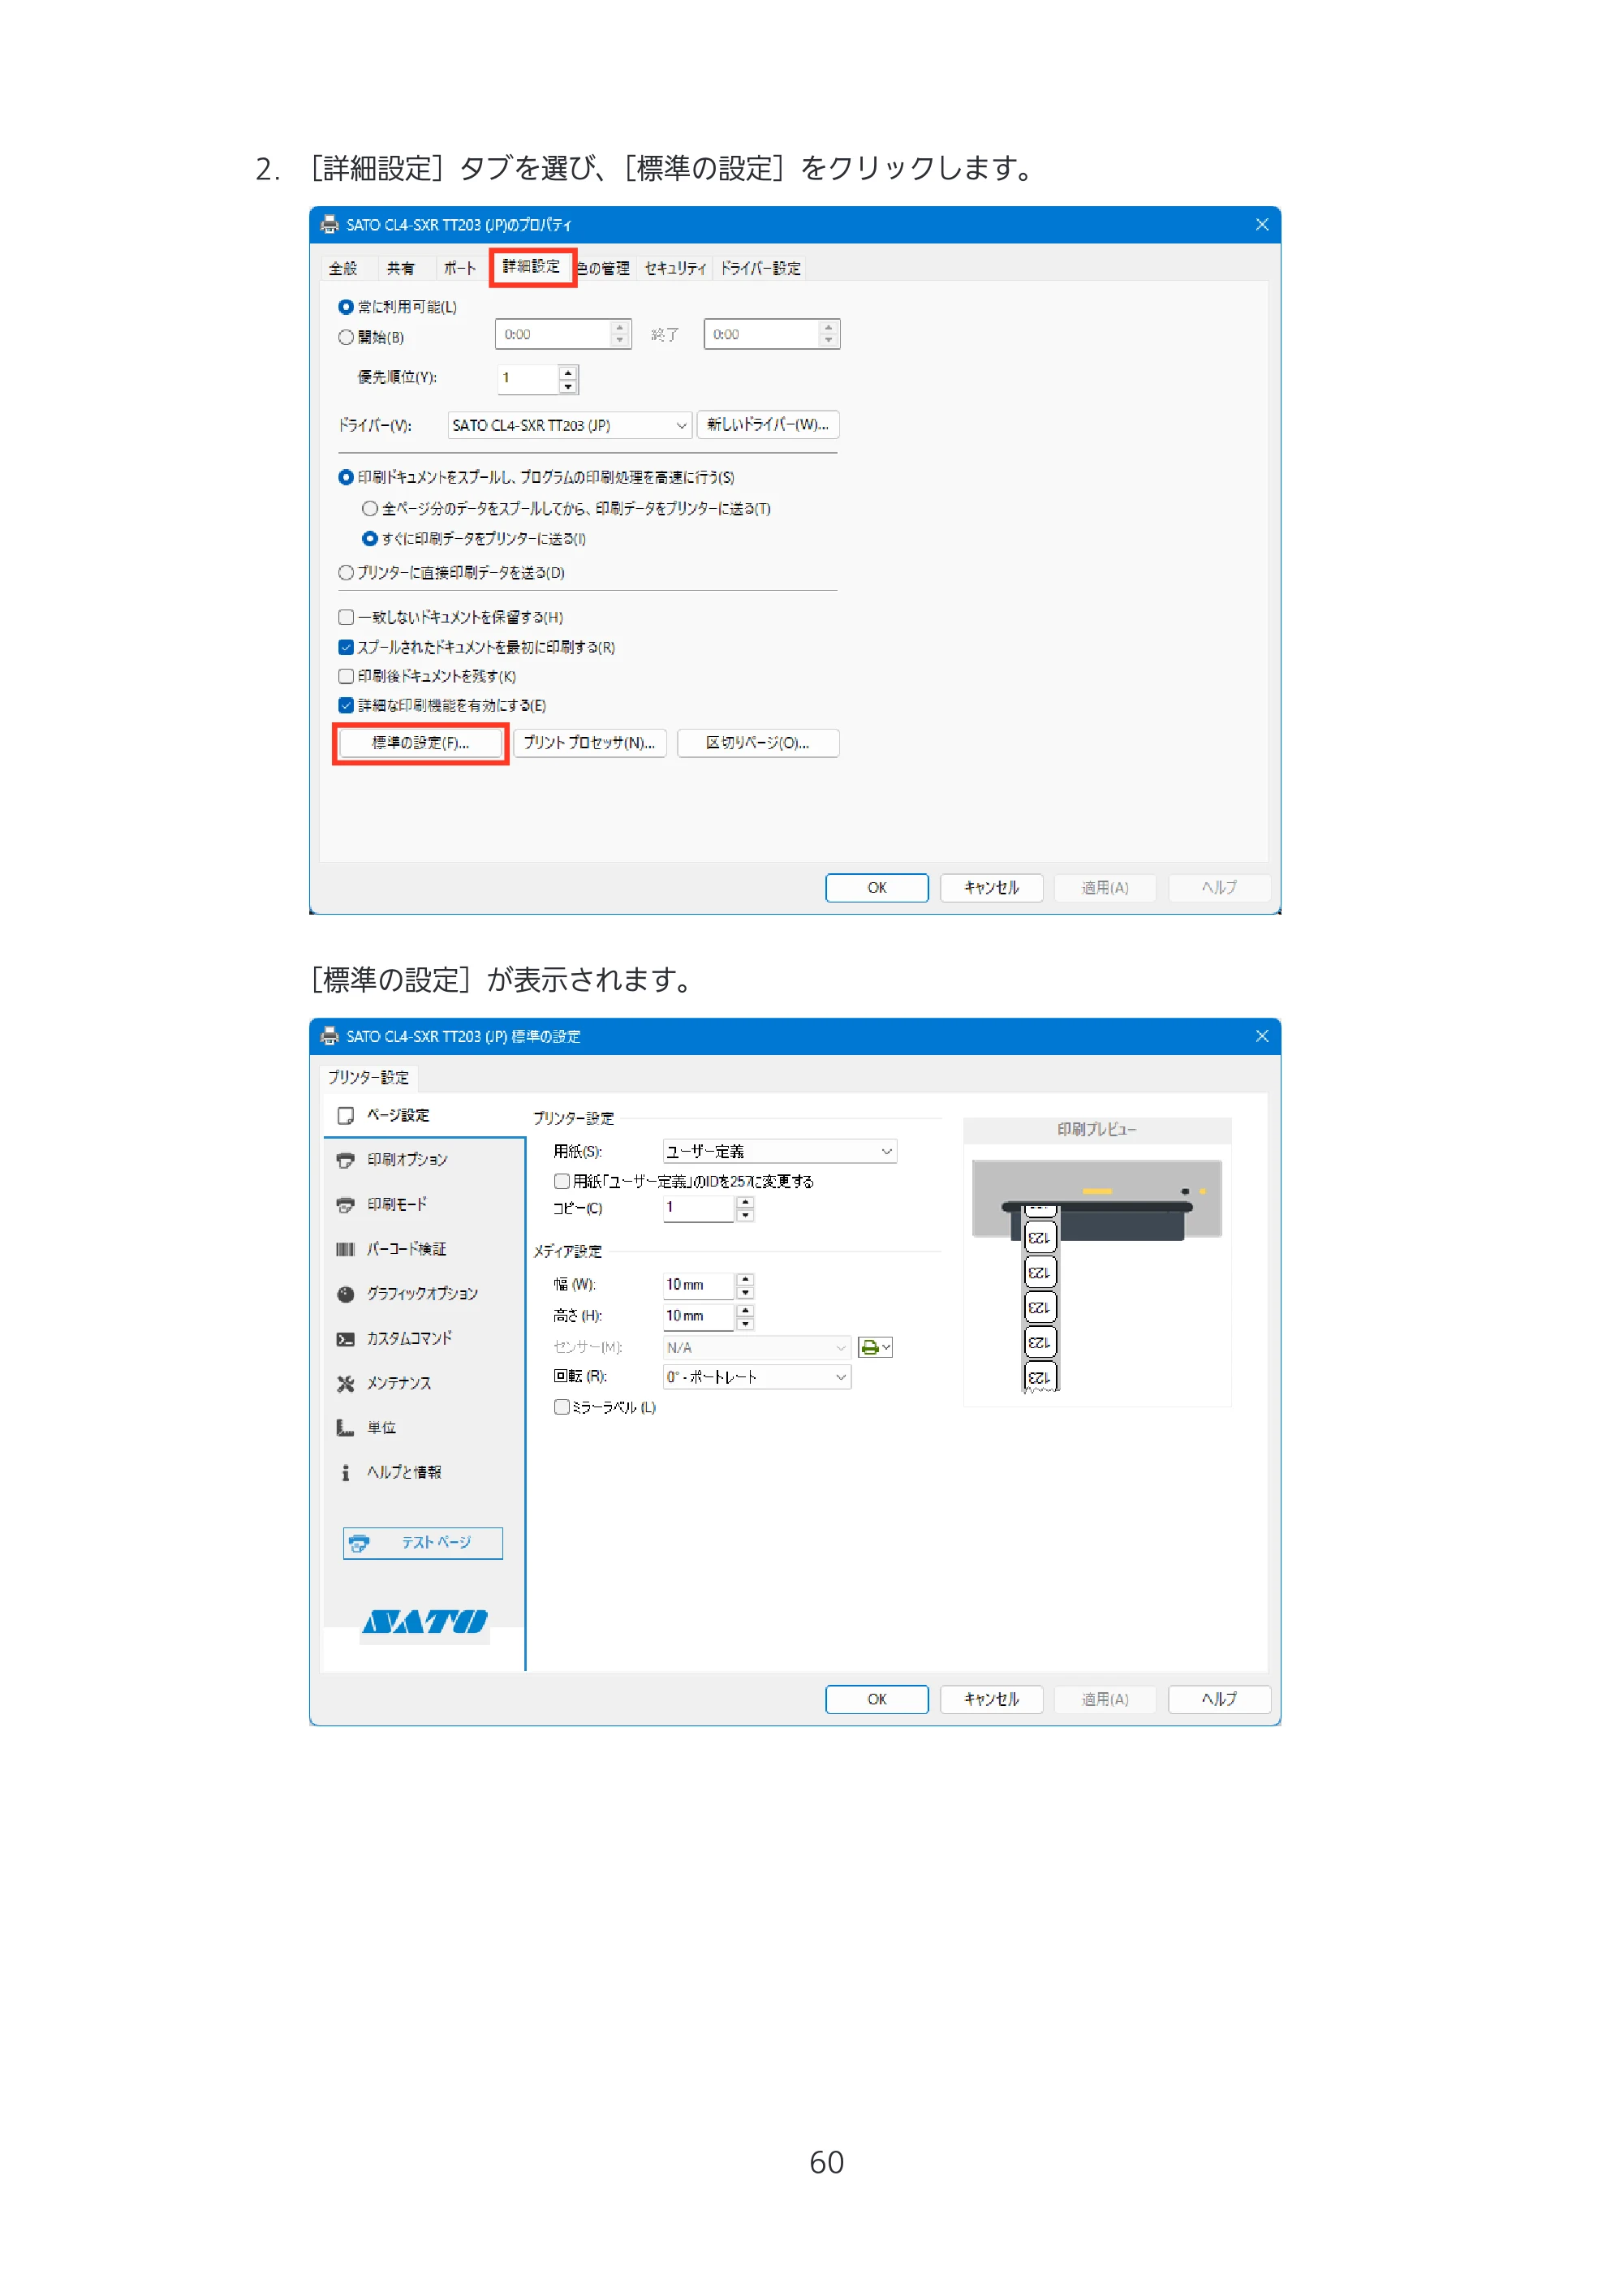The width and height of the screenshot is (1624, 2296).
Task: Toggle 詳細な印刷機能を有効にする checkbox
Action: 345,706
